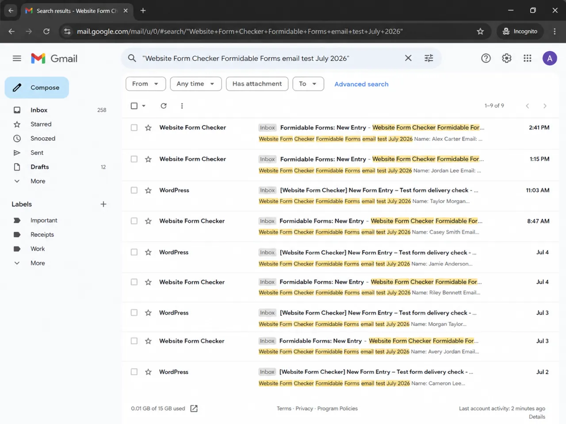Open a new browser tab
The width and height of the screenshot is (566, 424).
click(143, 11)
